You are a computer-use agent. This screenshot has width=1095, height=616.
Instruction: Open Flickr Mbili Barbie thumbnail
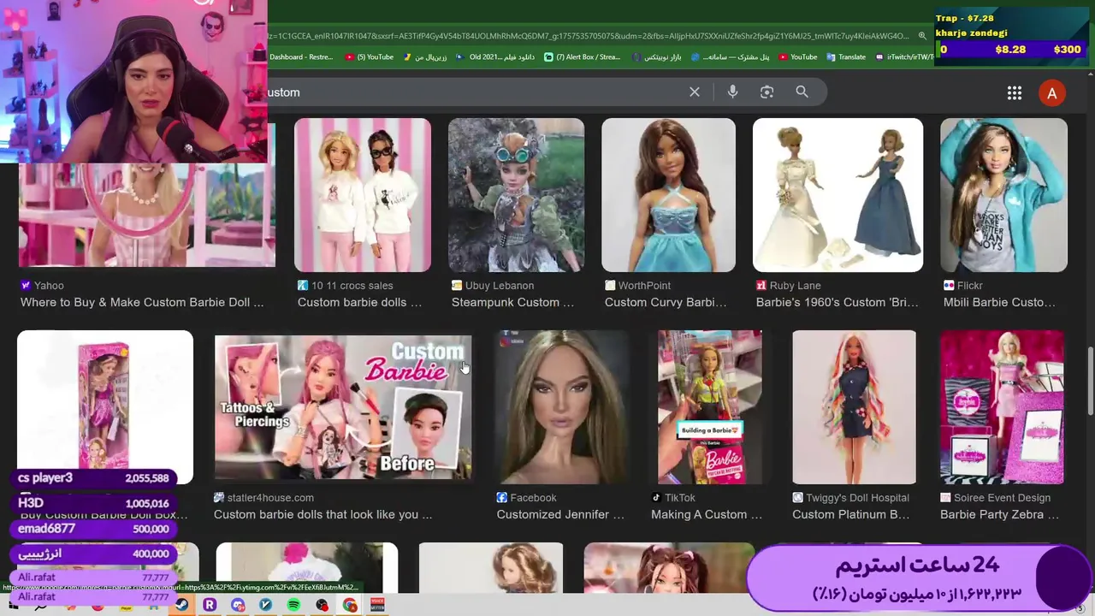point(1003,195)
